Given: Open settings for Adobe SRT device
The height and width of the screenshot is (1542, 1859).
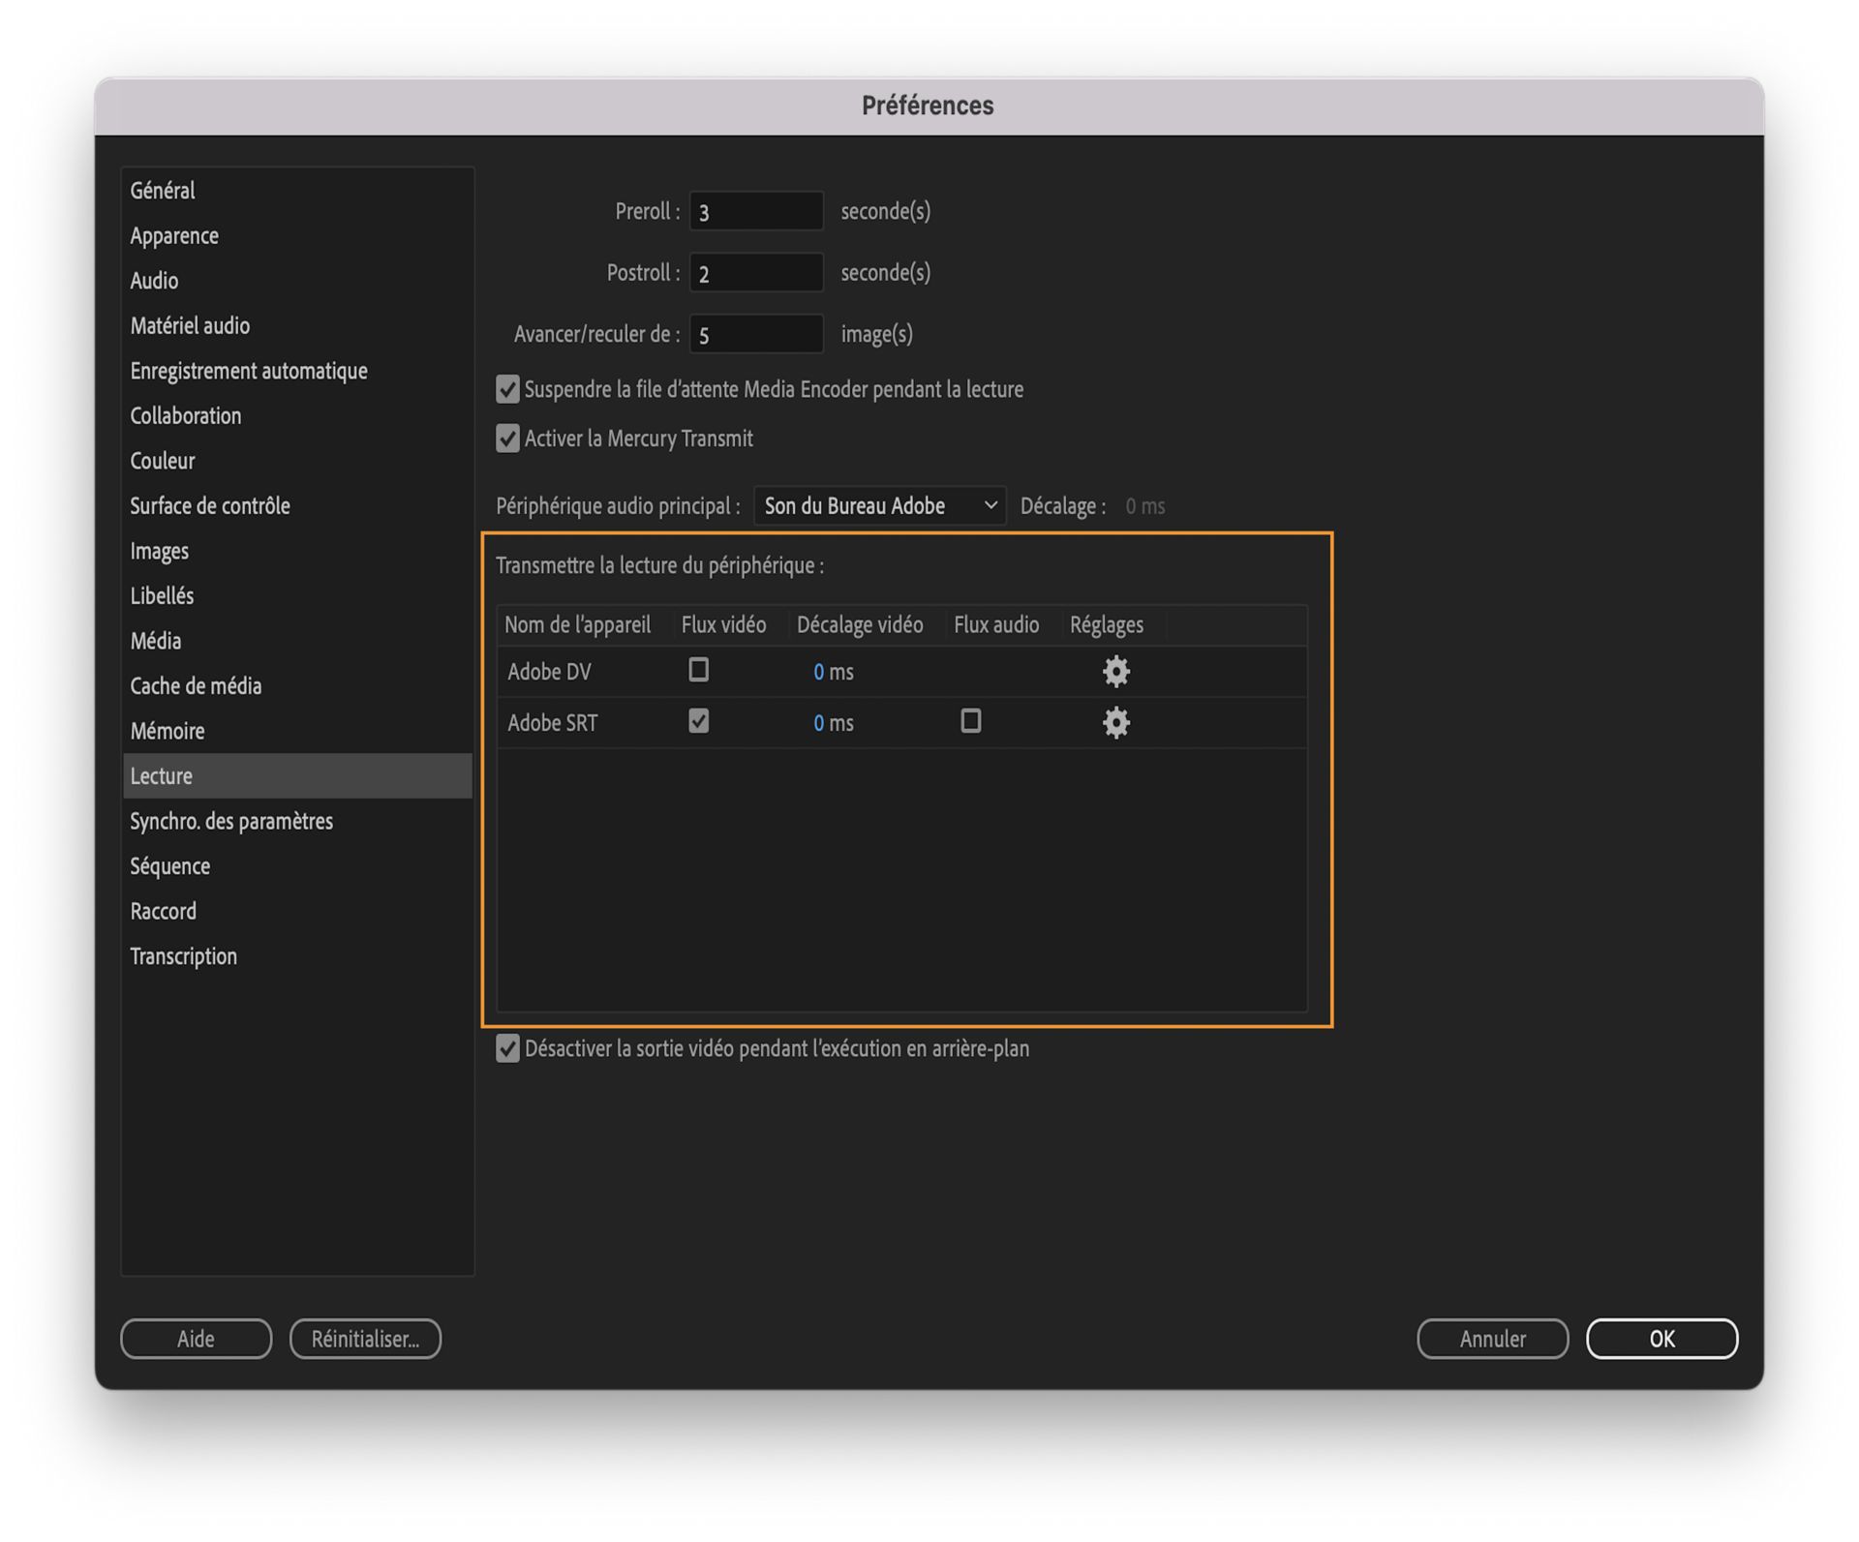Looking at the screenshot, I should (x=1114, y=722).
